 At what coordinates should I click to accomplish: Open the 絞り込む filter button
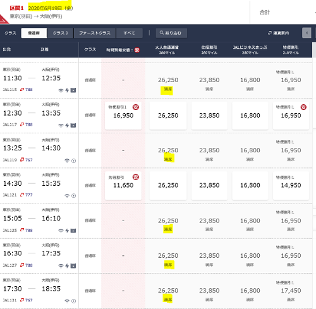click(171, 33)
